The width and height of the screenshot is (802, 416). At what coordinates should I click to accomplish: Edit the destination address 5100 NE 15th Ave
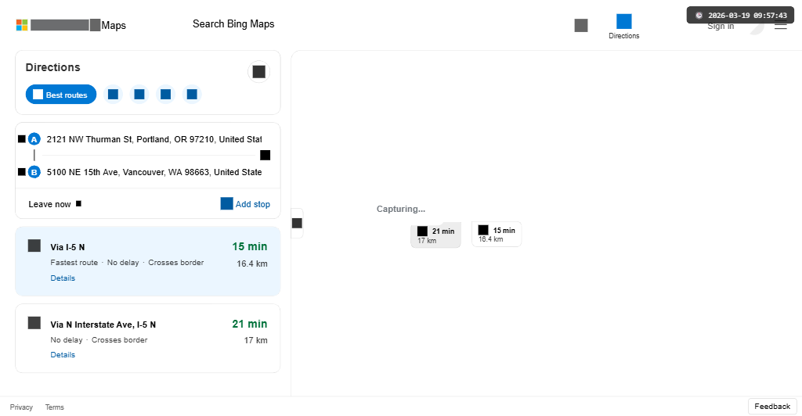[x=154, y=172]
